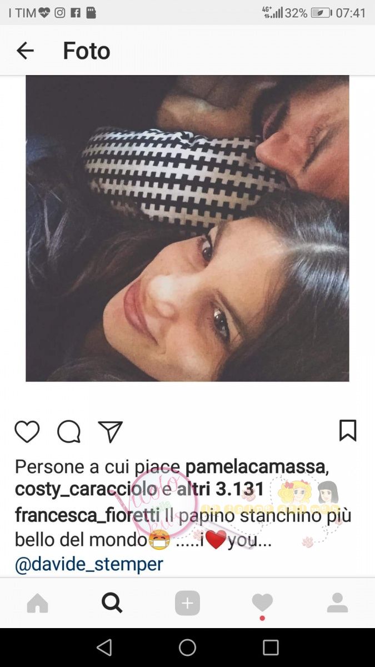Viewport: 375px width, 667px height.
Task: Open the @davide_stemper mention
Action: (89, 564)
